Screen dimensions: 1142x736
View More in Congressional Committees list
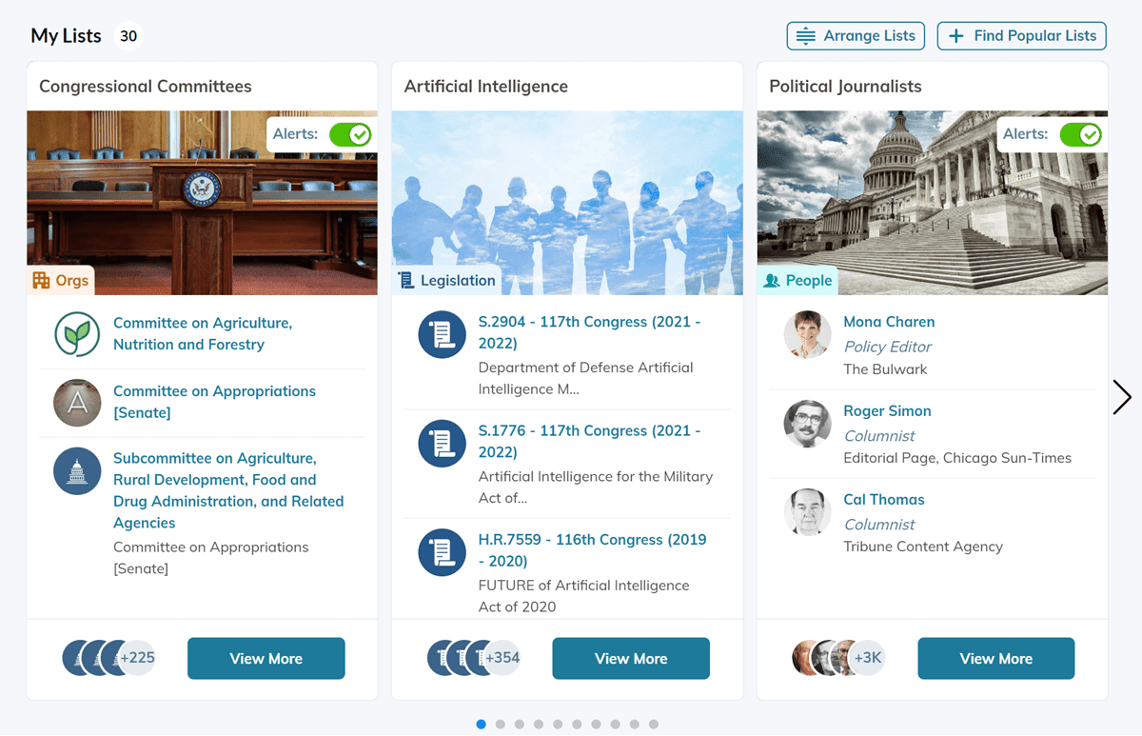[266, 659]
